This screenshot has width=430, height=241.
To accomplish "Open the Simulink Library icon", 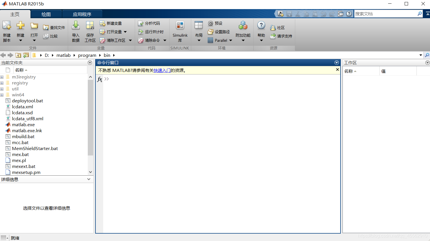I will [180, 25].
